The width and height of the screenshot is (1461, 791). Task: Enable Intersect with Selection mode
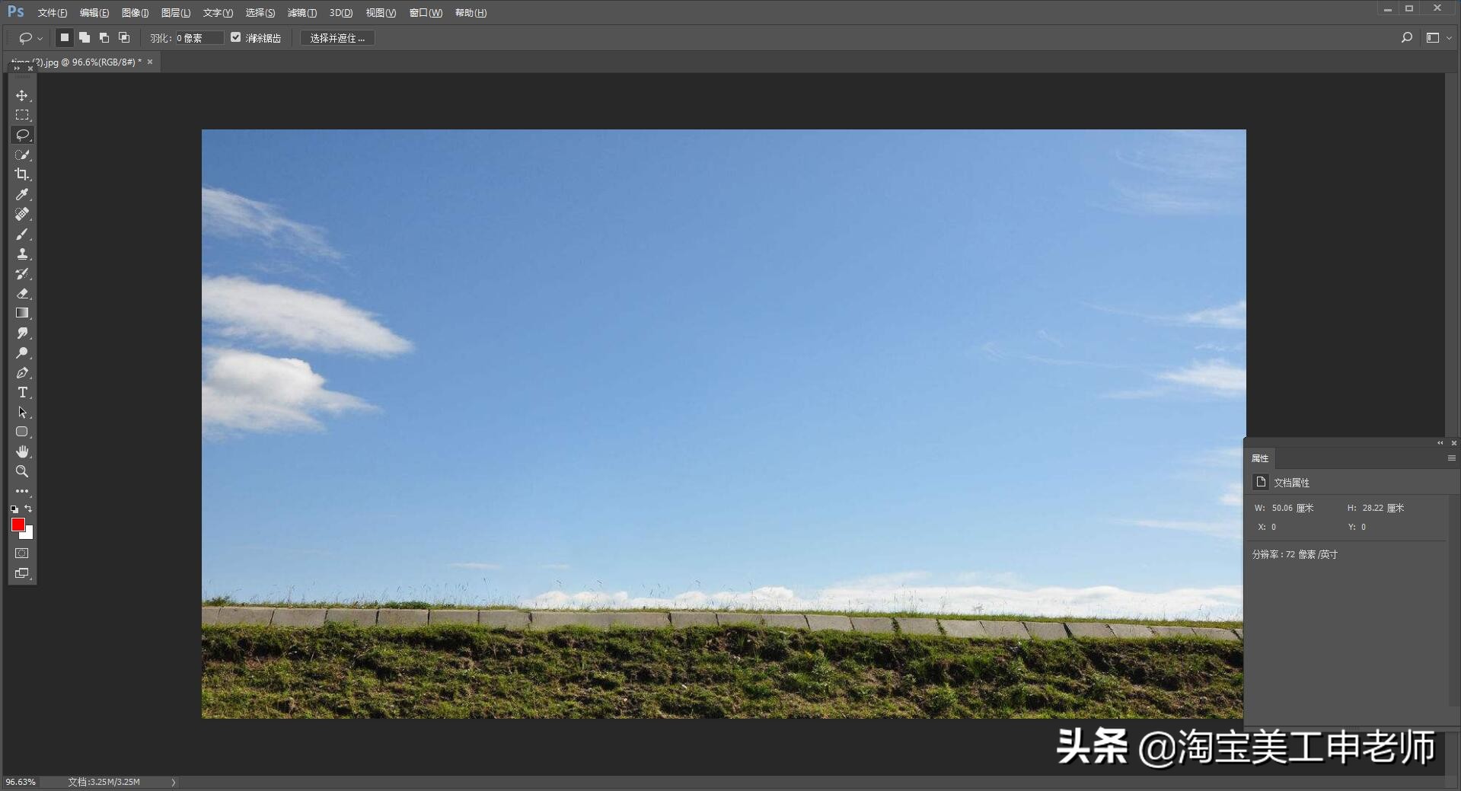[124, 37]
